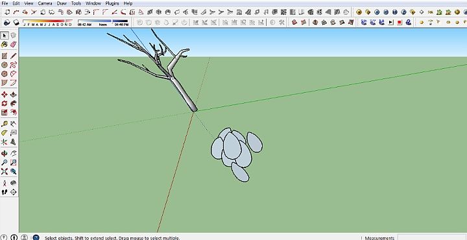Open the Window menu
The image size is (467, 240).
click(93, 3)
